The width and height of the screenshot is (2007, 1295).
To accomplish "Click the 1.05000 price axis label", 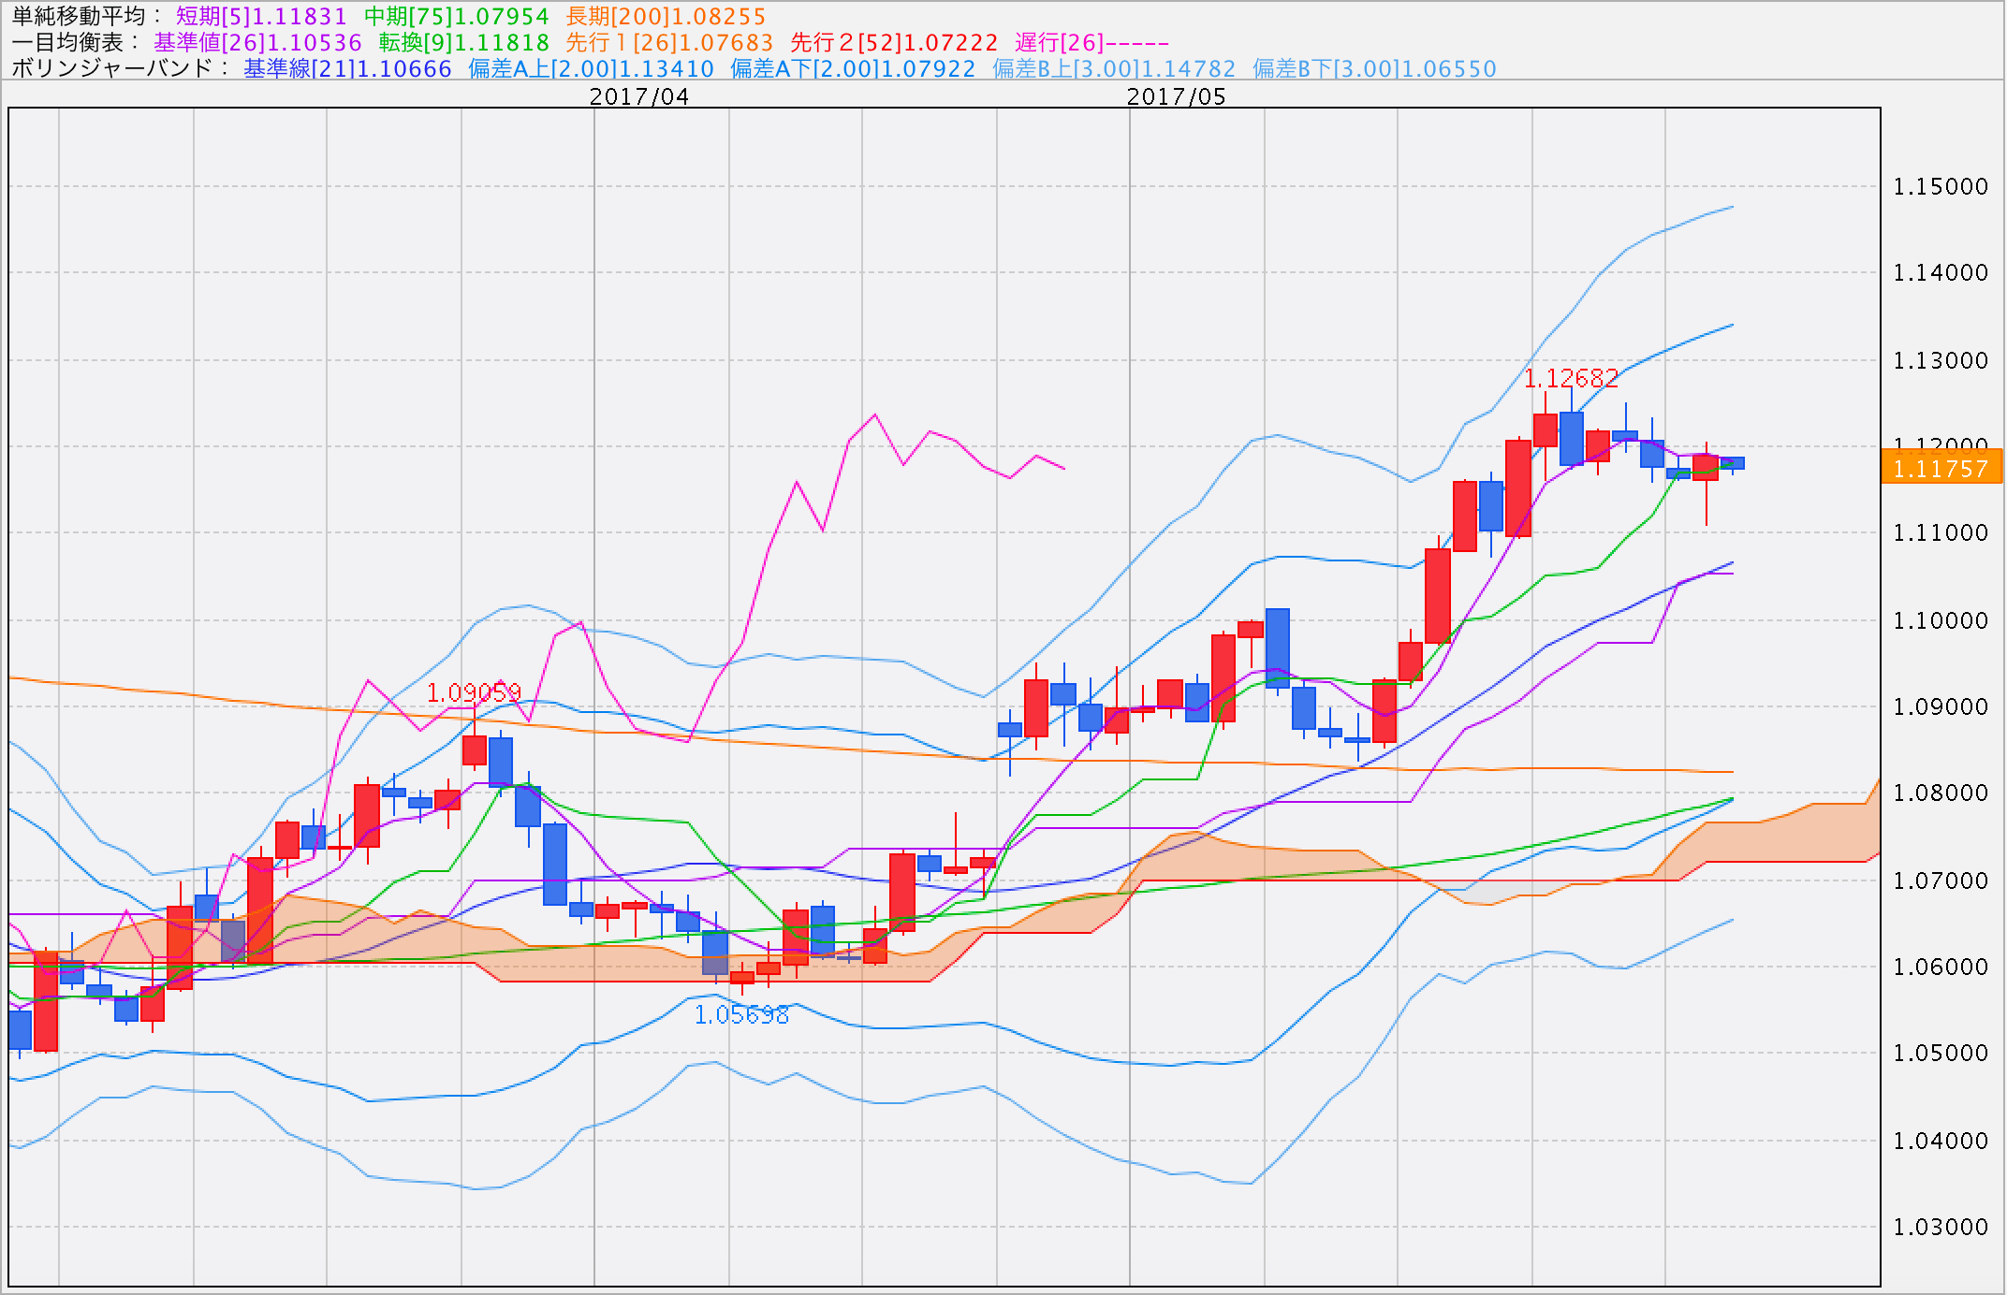I will 1941,1053.
